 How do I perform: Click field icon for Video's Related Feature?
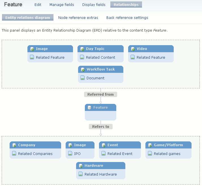pyautogui.click(x=133, y=57)
